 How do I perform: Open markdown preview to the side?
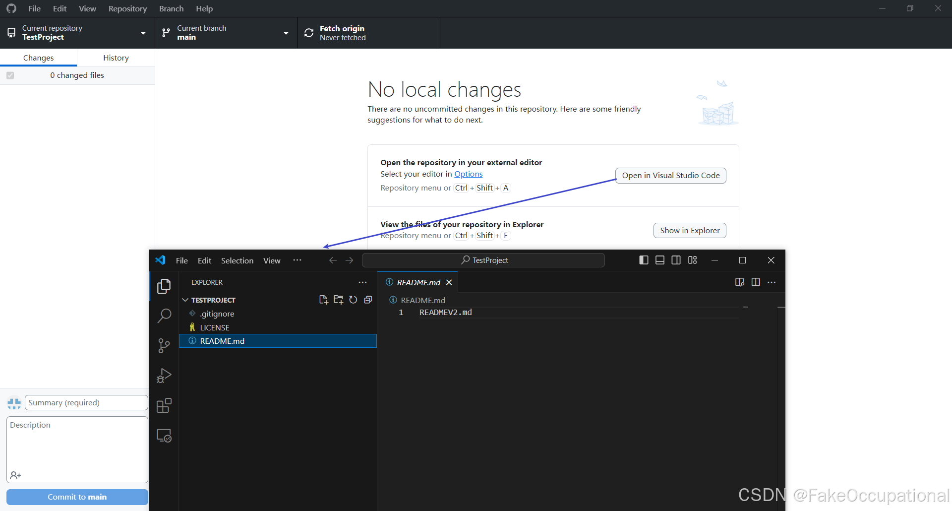coord(740,282)
